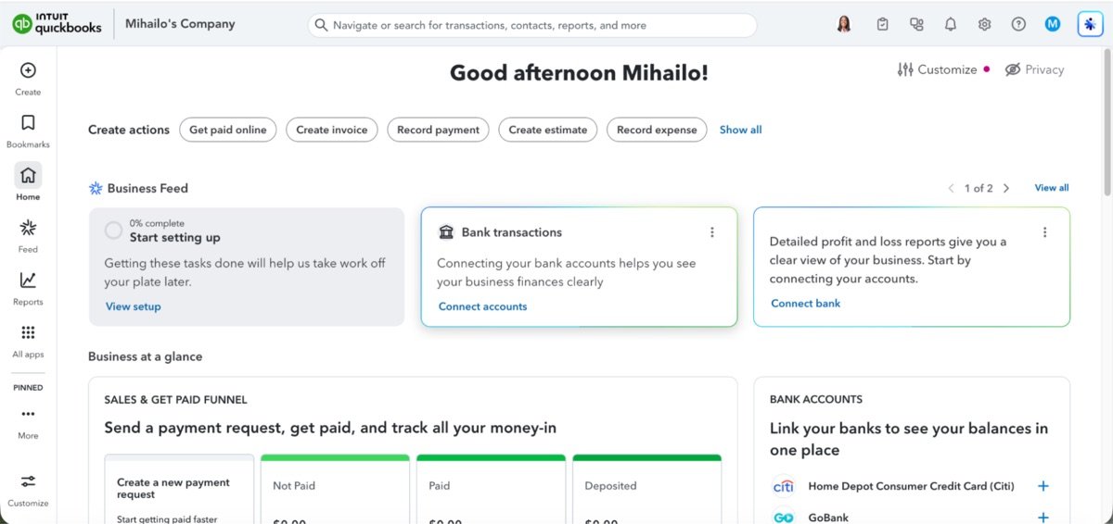
Task: Click the BANK ACCOUNTS heading
Action: [816, 399]
